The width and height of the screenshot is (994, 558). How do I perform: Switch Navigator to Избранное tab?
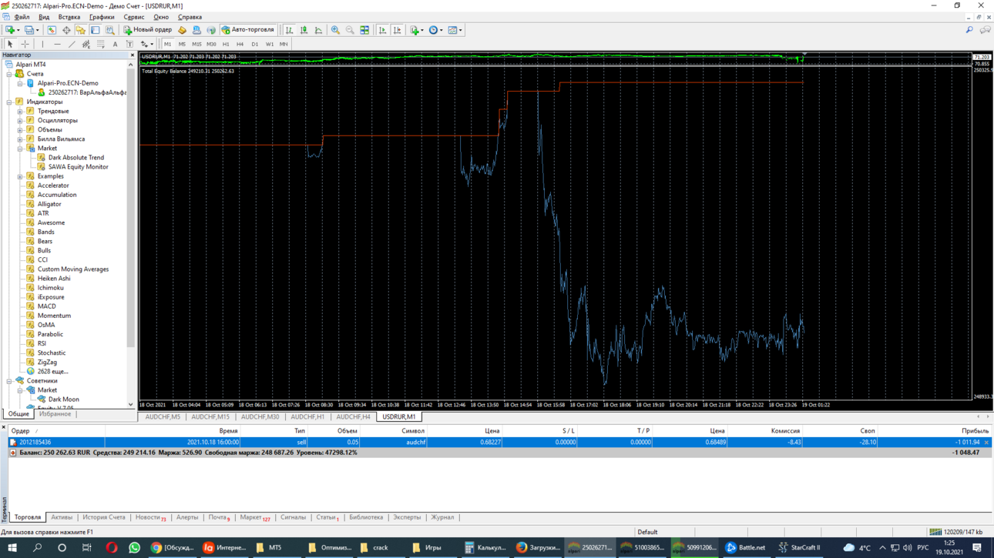pos(55,414)
